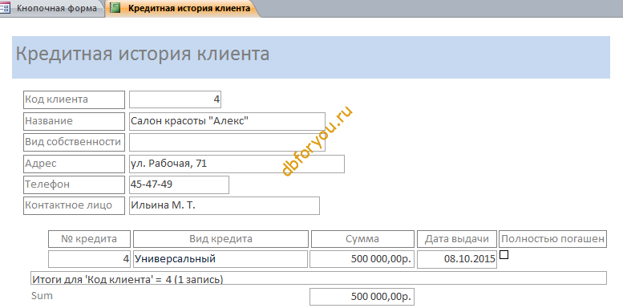
Task: Click the № кредита column header
Action: 89,239
